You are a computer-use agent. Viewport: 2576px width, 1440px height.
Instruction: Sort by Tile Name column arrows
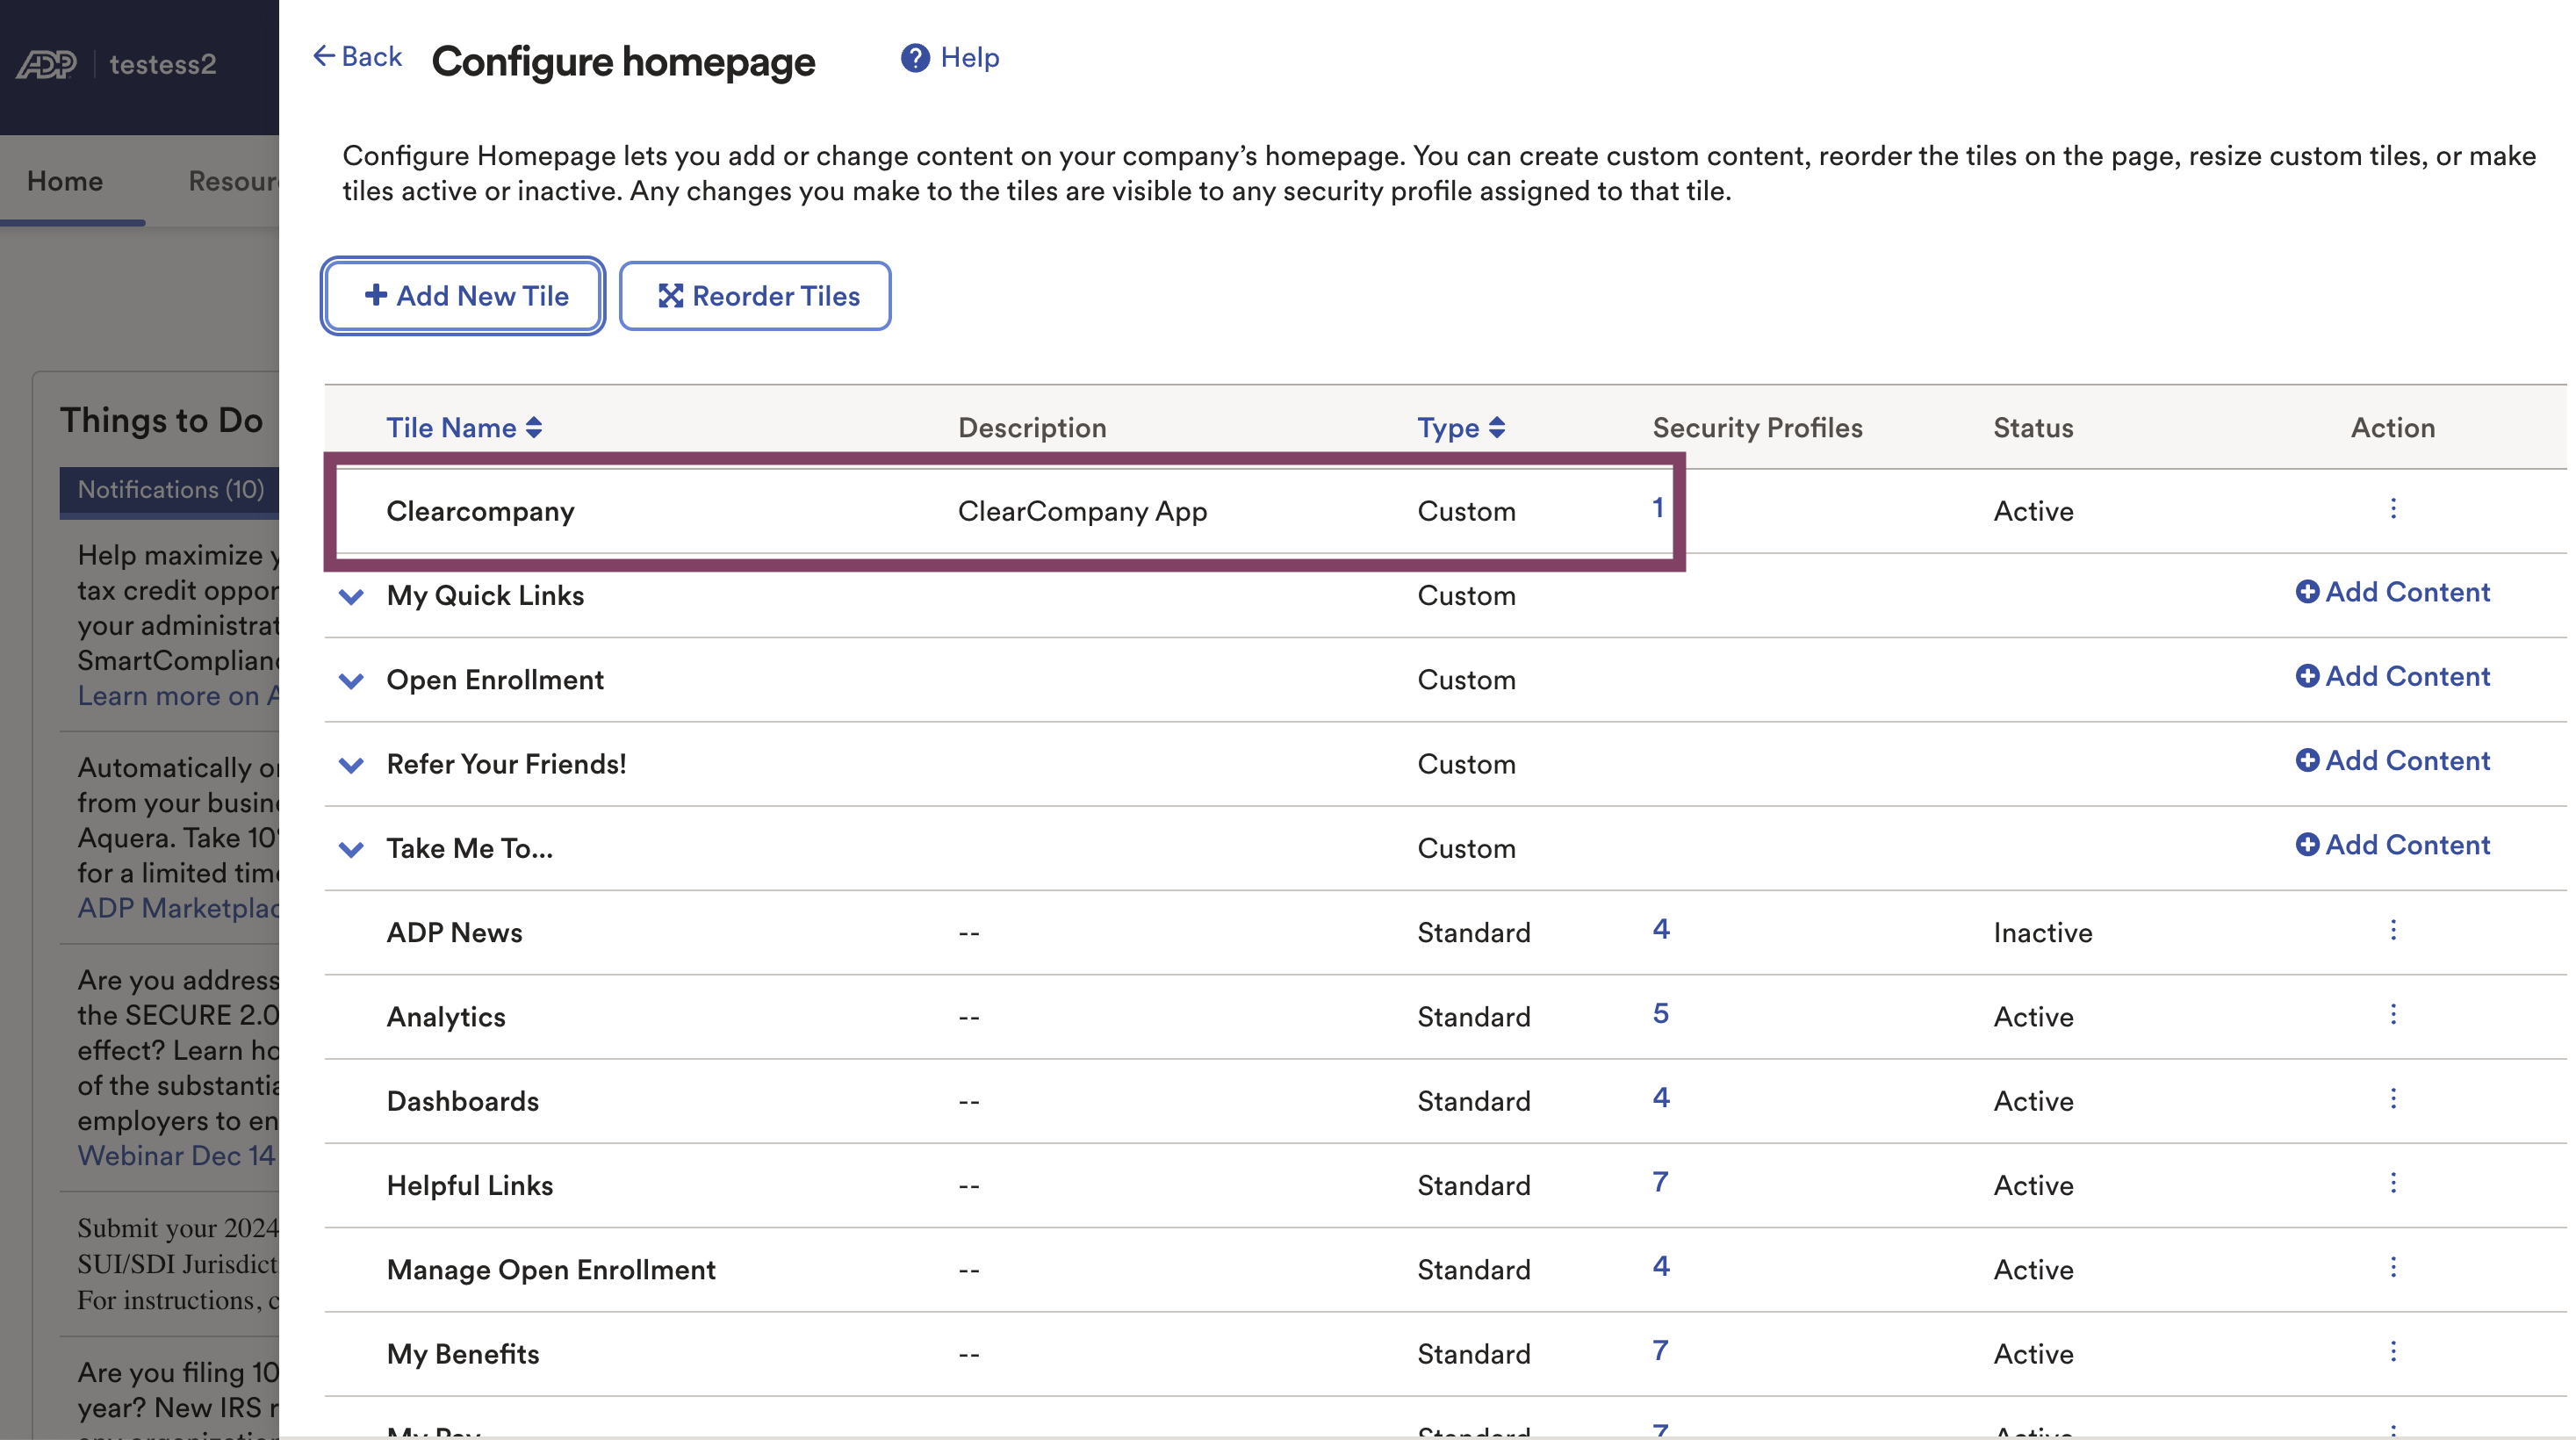pyautogui.click(x=534, y=428)
